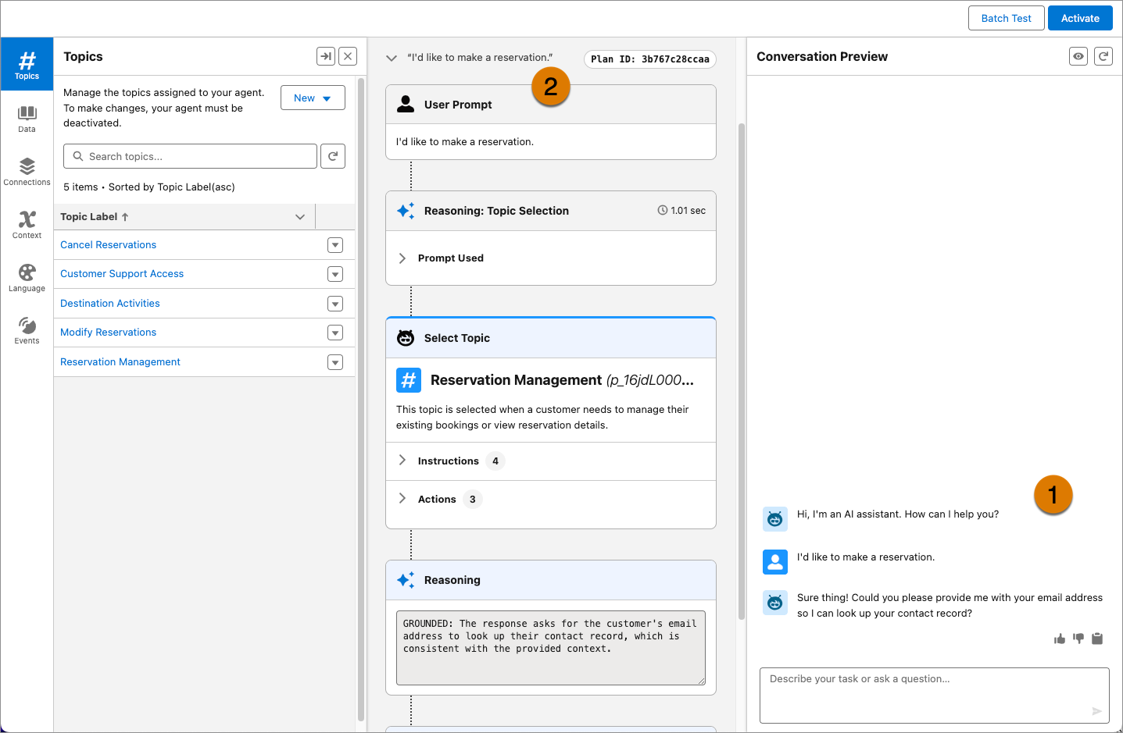Send the chat message with the arrow icon
Screen dimensions: 1123x733
tap(1096, 711)
